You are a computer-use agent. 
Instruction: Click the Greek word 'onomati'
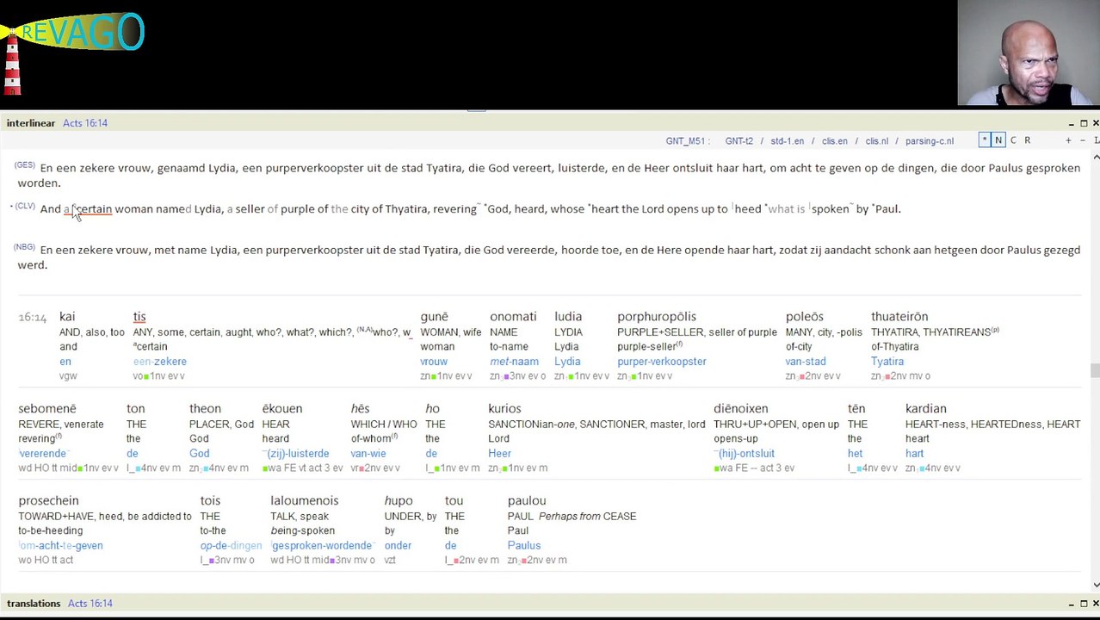[513, 317]
